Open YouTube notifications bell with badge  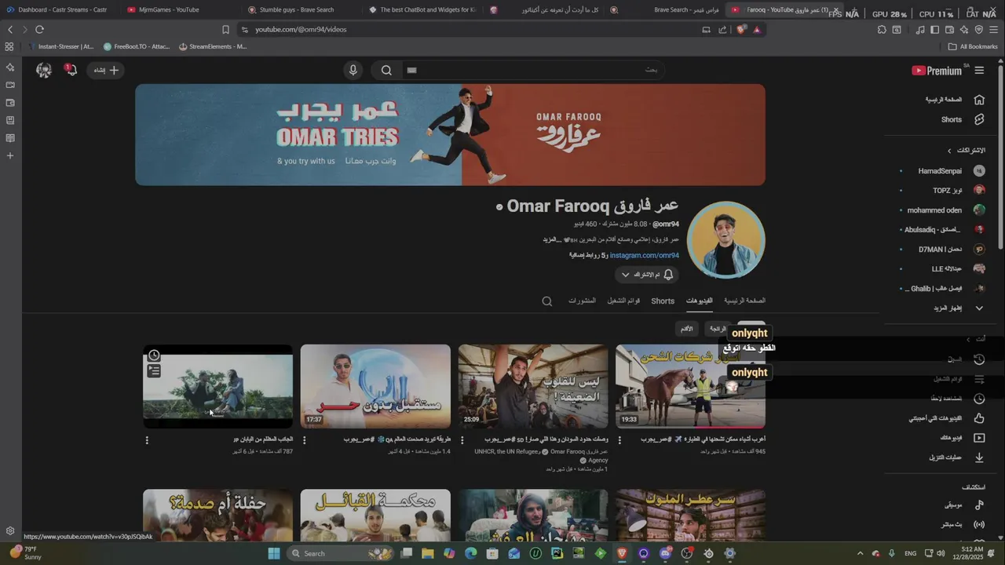[71, 70]
